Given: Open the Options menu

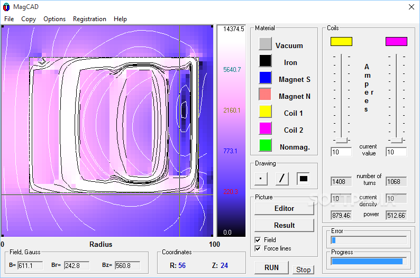Looking at the screenshot, I should tap(54, 19).
